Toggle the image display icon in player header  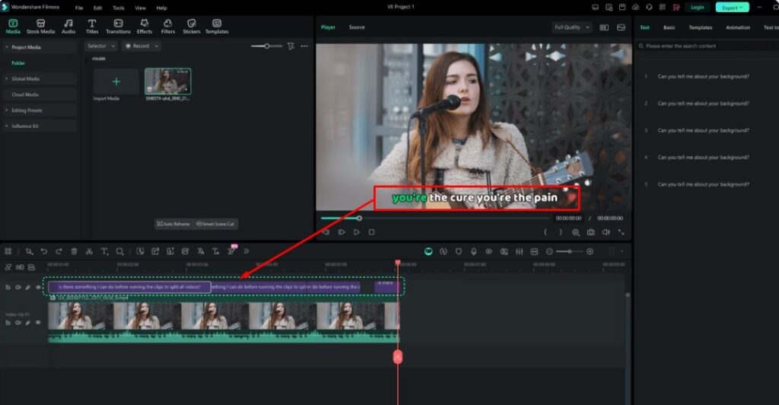[621, 27]
